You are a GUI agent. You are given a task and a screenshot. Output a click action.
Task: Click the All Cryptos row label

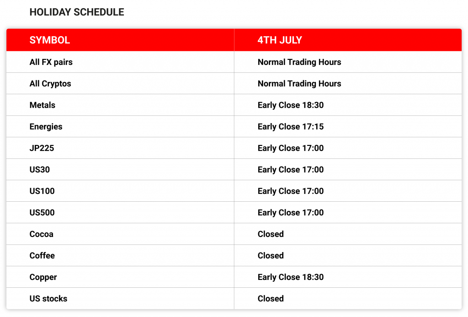tap(50, 84)
